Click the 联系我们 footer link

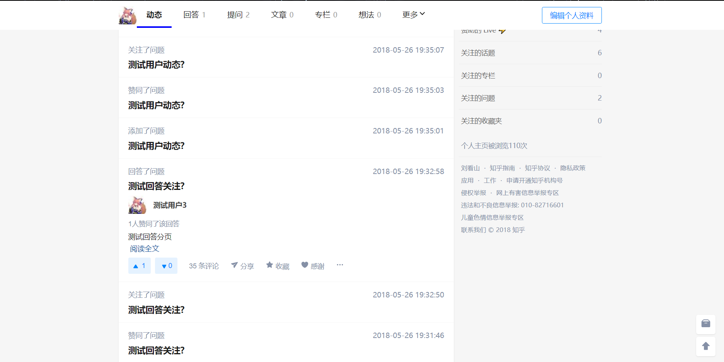(474, 230)
